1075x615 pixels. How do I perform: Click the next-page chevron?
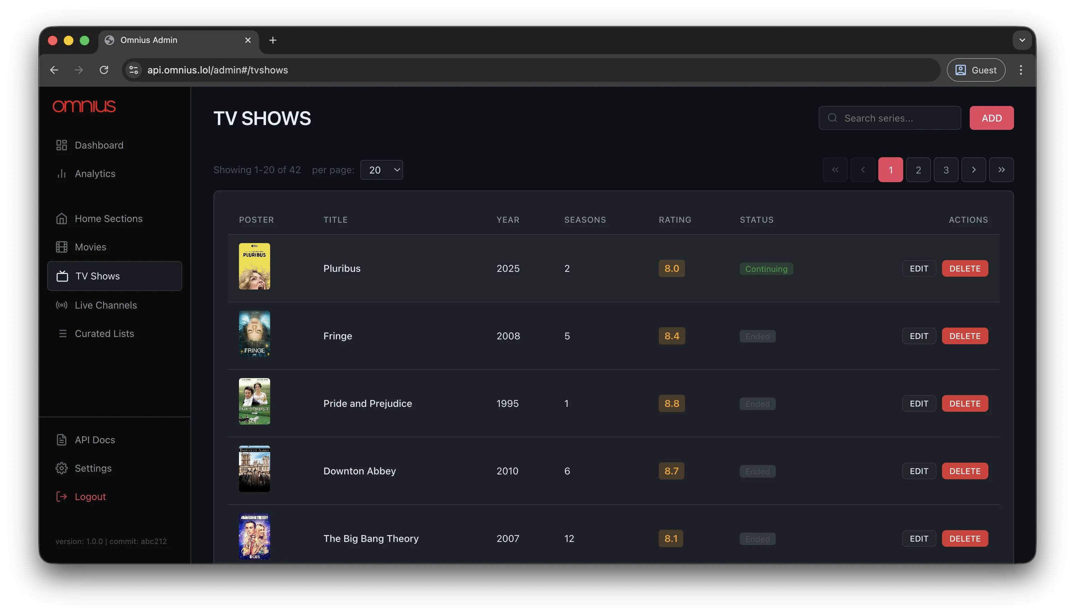click(x=974, y=169)
